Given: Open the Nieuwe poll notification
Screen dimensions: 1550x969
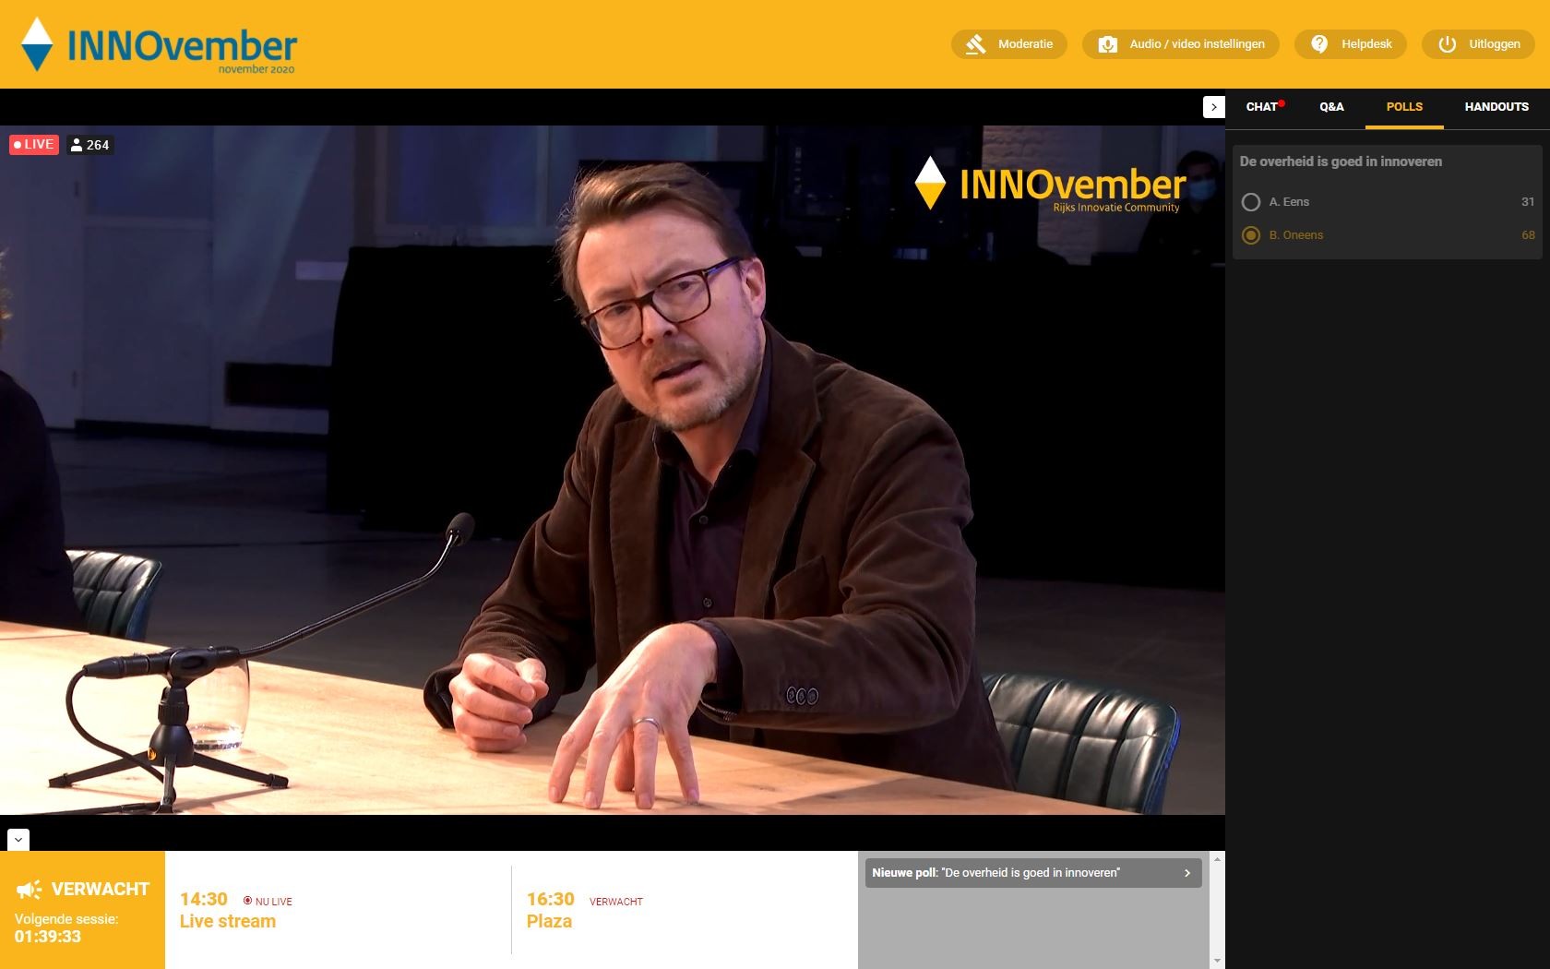Looking at the screenshot, I should [x=1033, y=873].
